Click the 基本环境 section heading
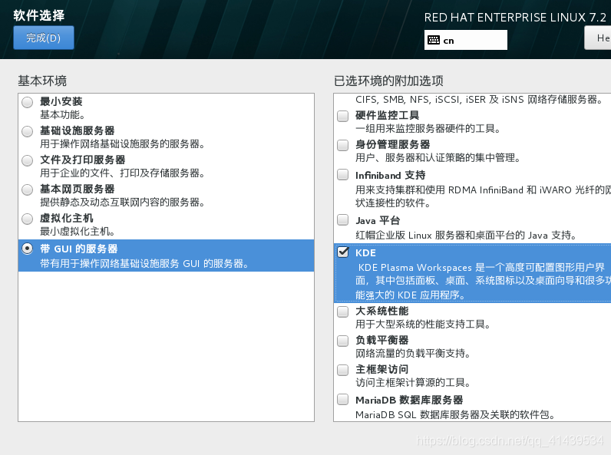The width and height of the screenshot is (611, 455). coord(42,81)
